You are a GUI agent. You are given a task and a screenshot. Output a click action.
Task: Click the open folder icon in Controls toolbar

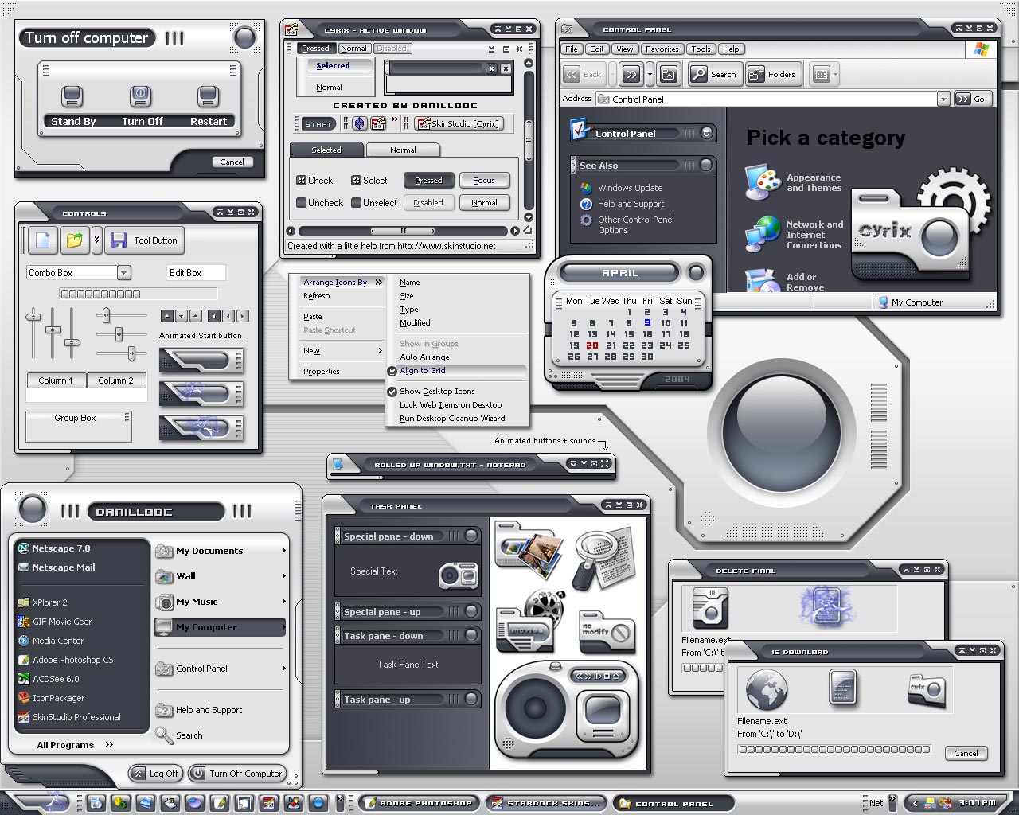[75, 240]
